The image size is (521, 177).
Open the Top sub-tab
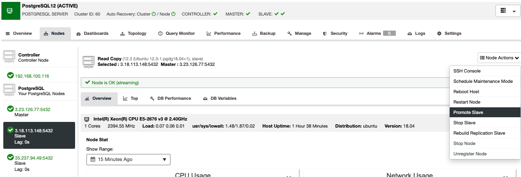(130, 98)
